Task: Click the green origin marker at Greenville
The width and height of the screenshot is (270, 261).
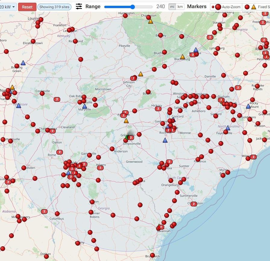Action: [127, 137]
